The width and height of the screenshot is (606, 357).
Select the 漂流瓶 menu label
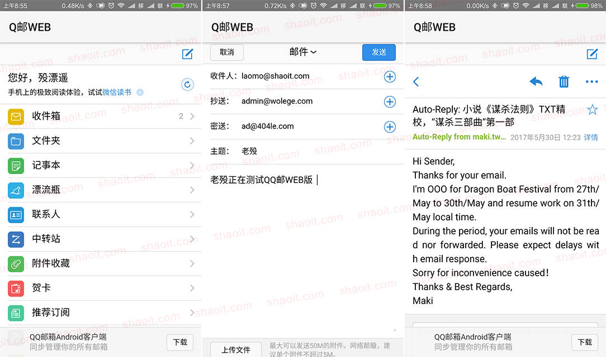coord(46,190)
